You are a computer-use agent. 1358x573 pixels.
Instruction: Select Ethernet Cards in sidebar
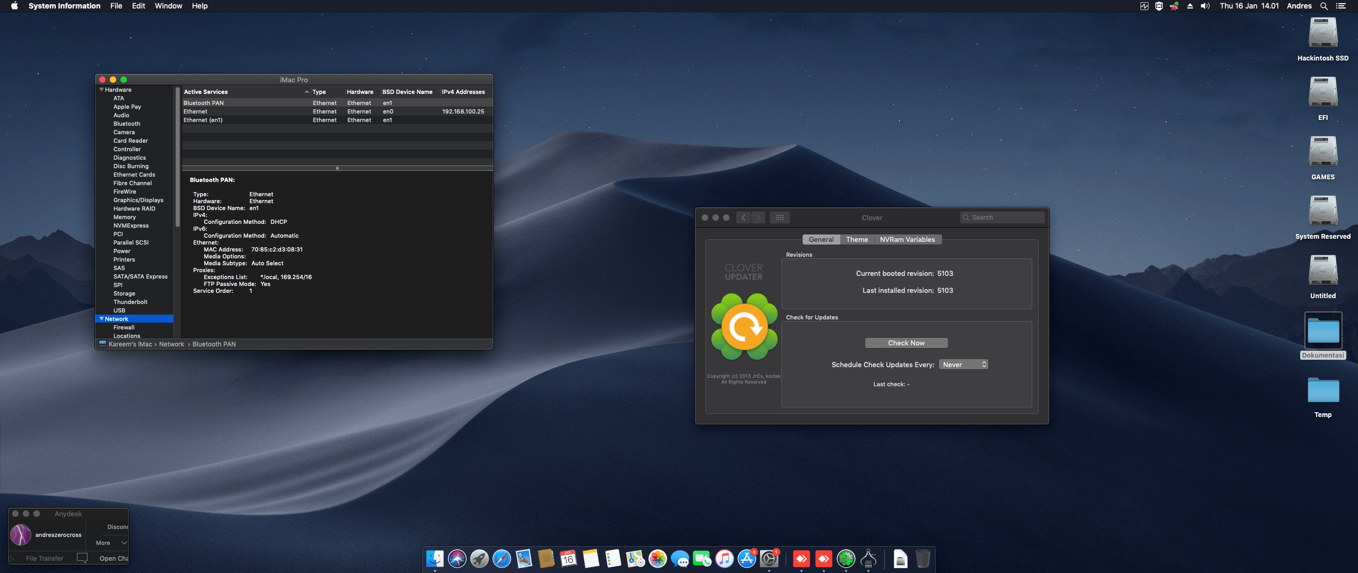pos(134,175)
